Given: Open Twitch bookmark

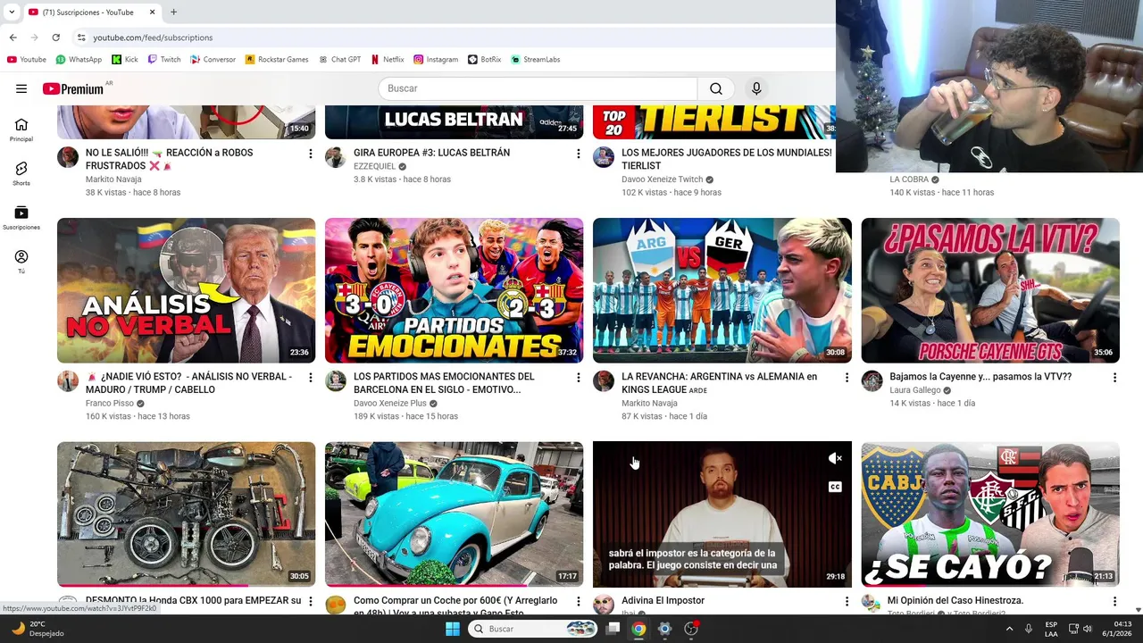Looking at the screenshot, I should pyautogui.click(x=164, y=60).
